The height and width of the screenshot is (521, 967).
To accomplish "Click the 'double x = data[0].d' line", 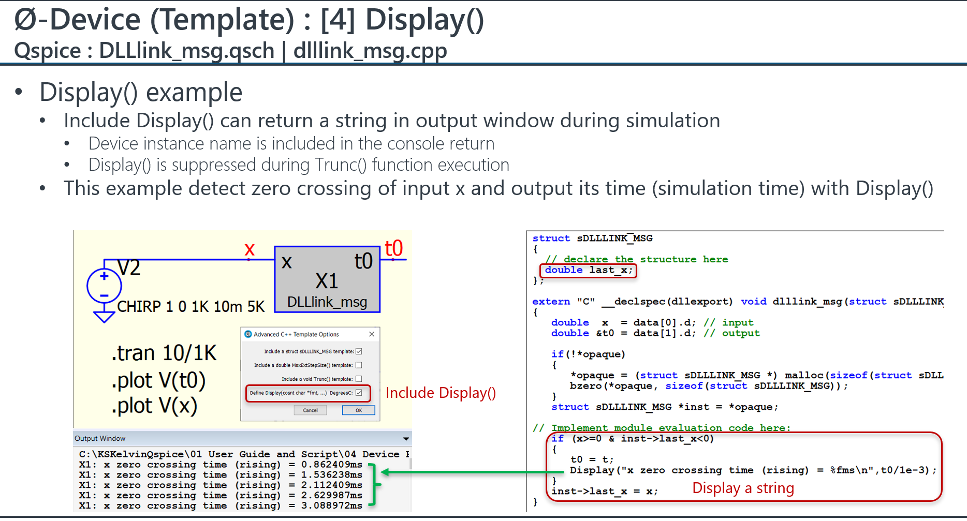I will click(652, 323).
